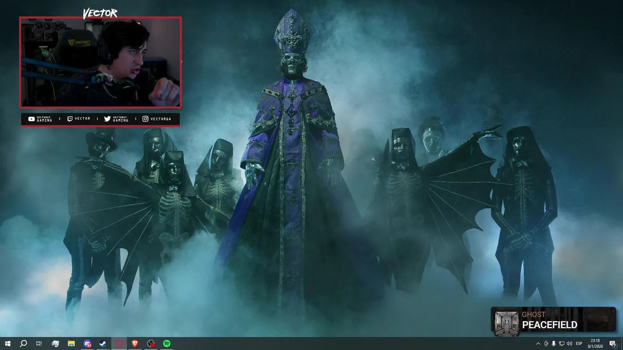Click the Meet Now tray icon
Image resolution: width=623 pixels, height=350 pixels.
[546, 344]
